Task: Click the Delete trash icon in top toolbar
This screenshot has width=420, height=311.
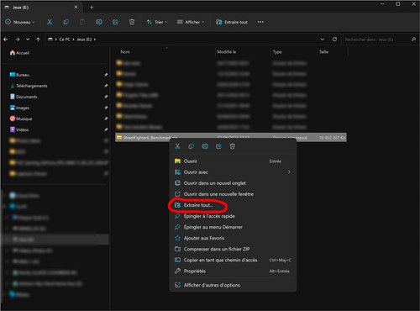Action: click(132, 22)
